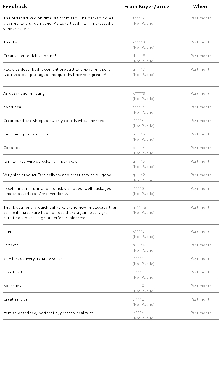Viewport: 221px width, 379px height.
Task: Click on buyer i****3
Action: [x=138, y=121]
